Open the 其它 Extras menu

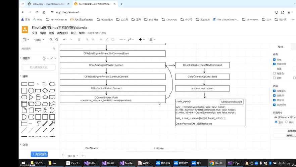click(73, 33)
